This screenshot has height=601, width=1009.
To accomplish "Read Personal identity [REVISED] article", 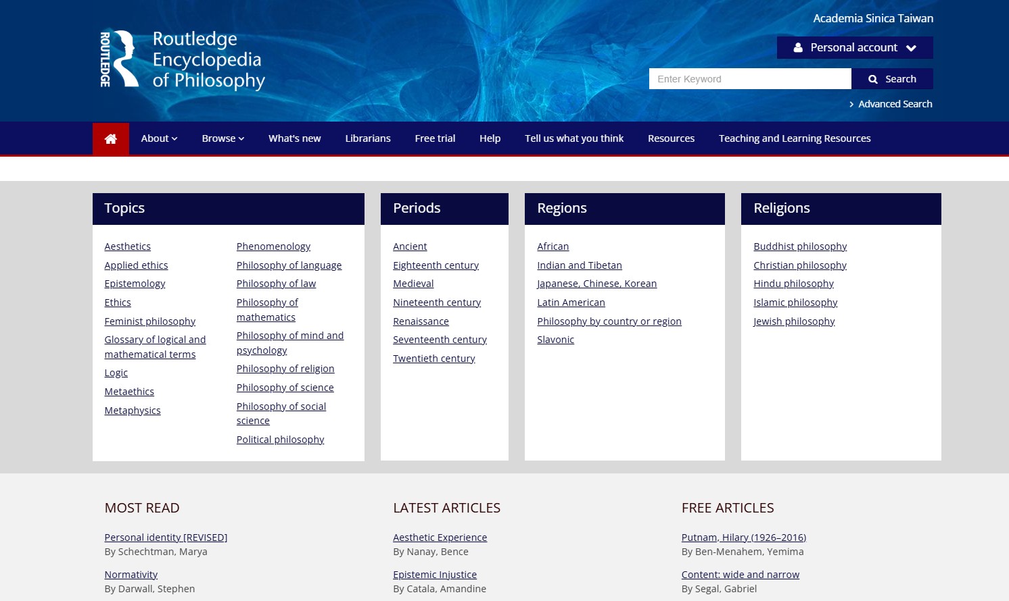I will point(166,538).
